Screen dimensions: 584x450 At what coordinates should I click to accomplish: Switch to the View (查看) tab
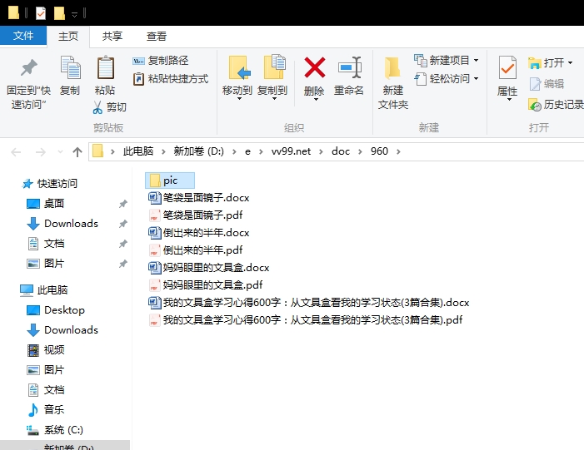(x=156, y=37)
